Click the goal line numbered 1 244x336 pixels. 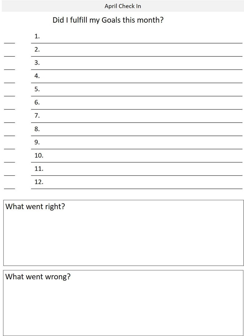point(137,37)
